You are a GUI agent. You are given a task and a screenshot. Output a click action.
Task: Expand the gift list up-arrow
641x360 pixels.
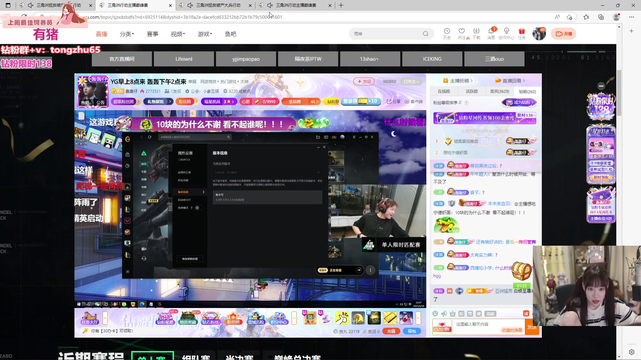click(418, 318)
